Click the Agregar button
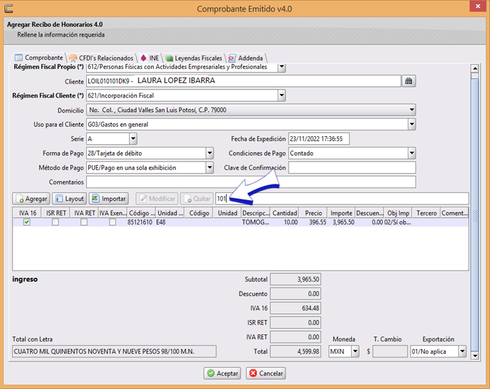Viewport: 490px width, 389px height. tap(31, 199)
